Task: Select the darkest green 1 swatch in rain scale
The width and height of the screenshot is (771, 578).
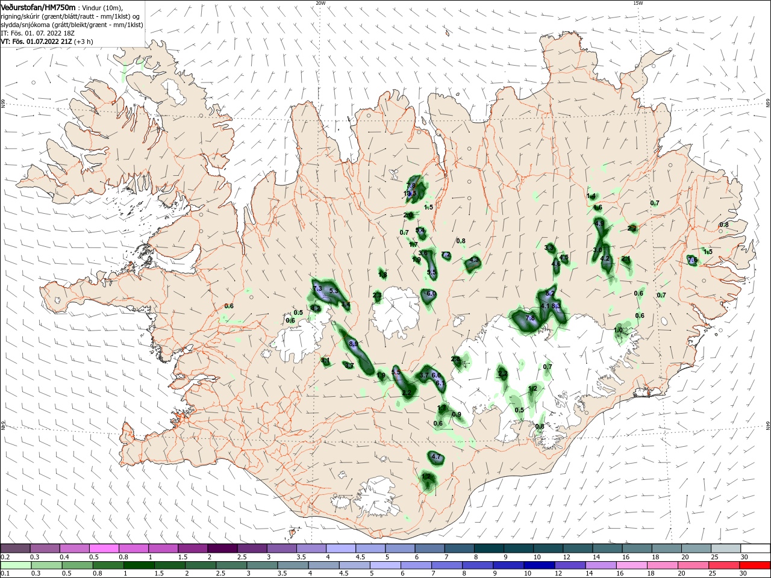Action: [140, 565]
